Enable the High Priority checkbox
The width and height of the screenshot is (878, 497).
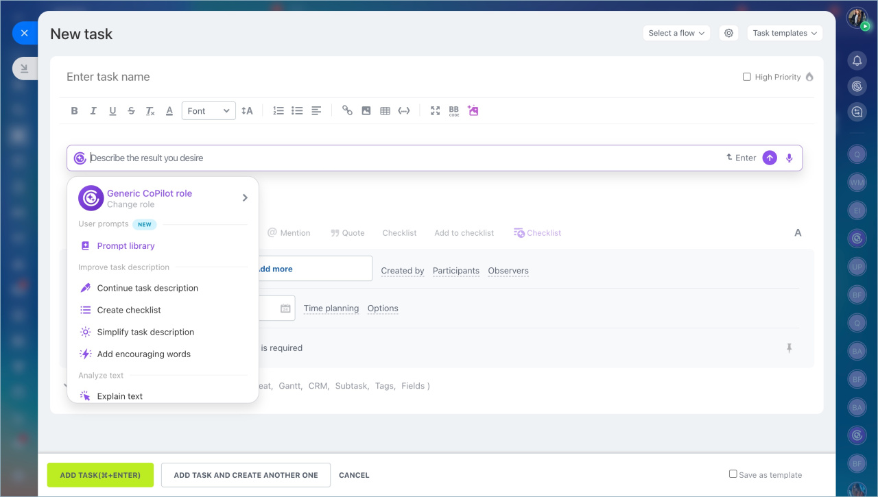[747, 77]
